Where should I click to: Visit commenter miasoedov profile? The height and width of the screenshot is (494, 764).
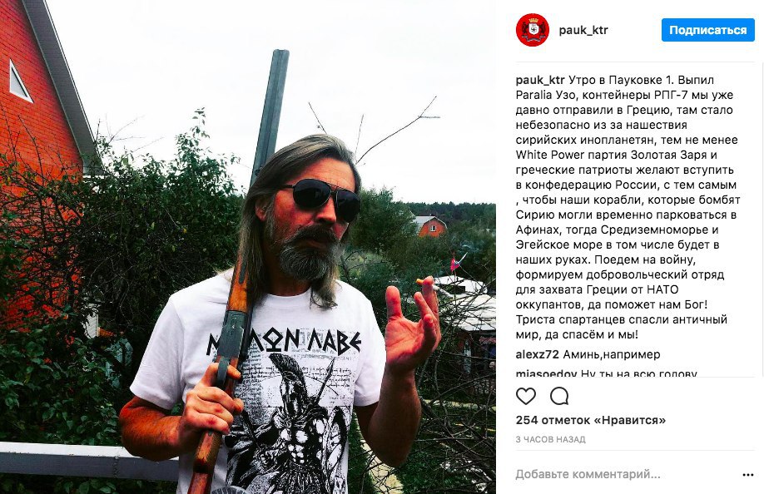click(x=546, y=373)
